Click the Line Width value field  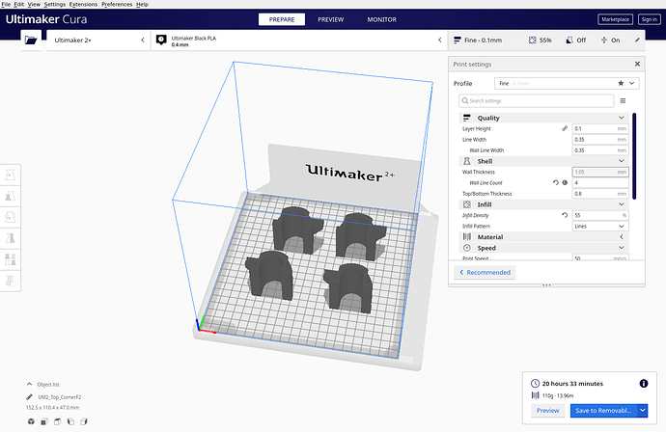[599, 140]
